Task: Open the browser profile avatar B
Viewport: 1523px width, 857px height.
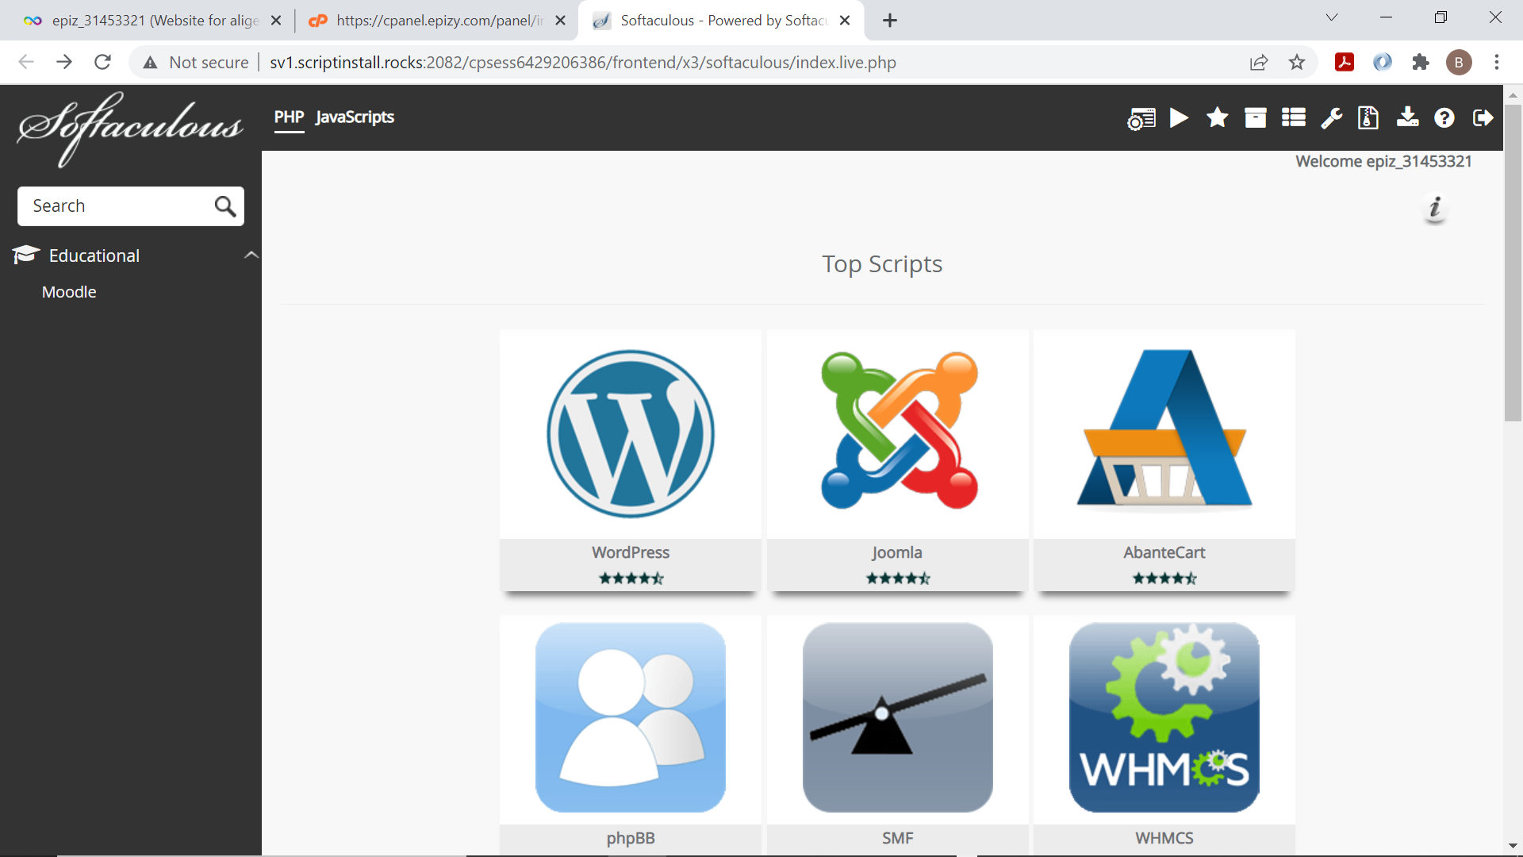Action: point(1459,62)
